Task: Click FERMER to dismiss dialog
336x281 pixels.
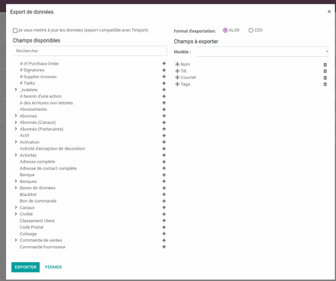Action: pos(53,267)
